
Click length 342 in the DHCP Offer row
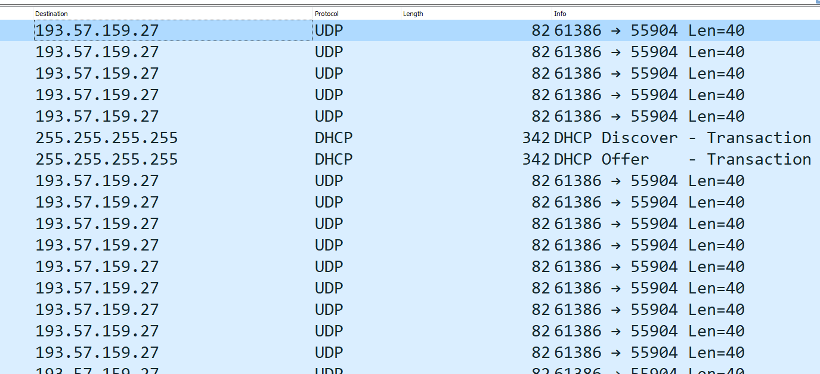[x=536, y=159]
